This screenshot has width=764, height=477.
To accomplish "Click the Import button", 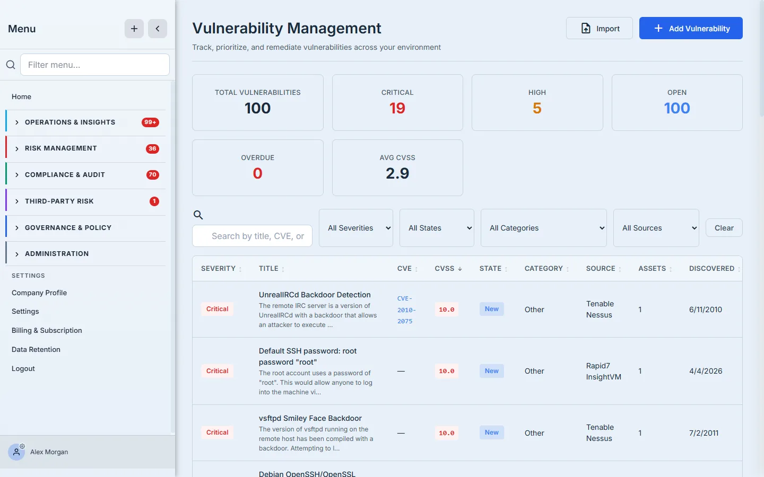I will [600, 28].
